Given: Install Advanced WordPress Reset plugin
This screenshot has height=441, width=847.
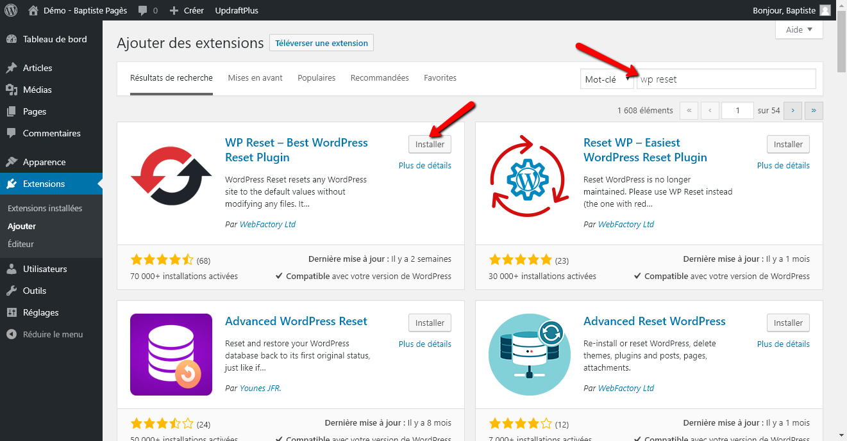Looking at the screenshot, I should tap(430, 323).
